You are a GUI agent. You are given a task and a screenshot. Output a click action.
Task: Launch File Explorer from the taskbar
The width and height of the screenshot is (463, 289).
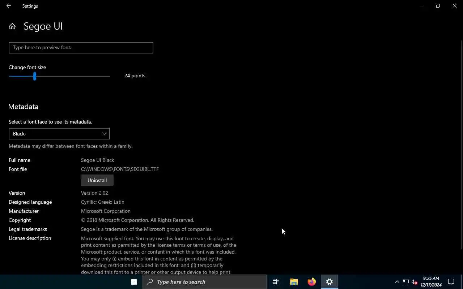pos(294,282)
